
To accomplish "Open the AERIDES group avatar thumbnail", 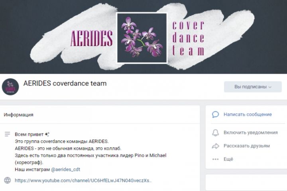I will [10, 87].
